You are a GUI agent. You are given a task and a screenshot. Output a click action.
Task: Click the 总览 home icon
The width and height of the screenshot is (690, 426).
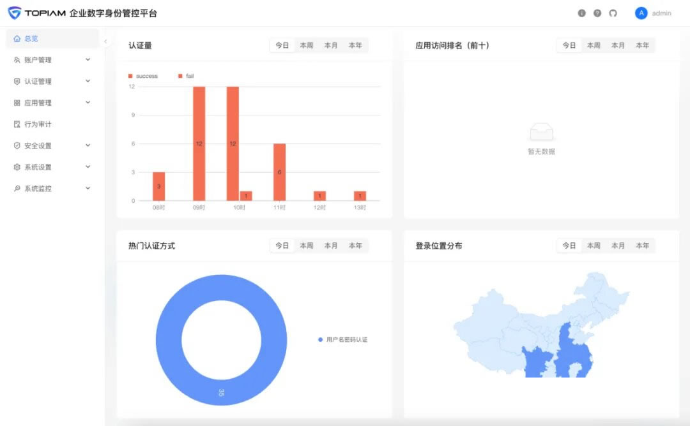17,39
